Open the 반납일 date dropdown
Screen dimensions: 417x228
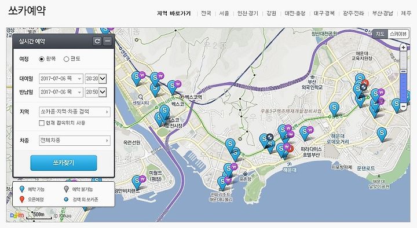pyautogui.click(x=61, y=92)
